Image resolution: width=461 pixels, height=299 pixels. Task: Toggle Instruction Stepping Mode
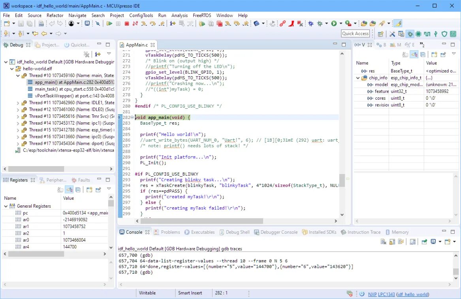[173, 24]
